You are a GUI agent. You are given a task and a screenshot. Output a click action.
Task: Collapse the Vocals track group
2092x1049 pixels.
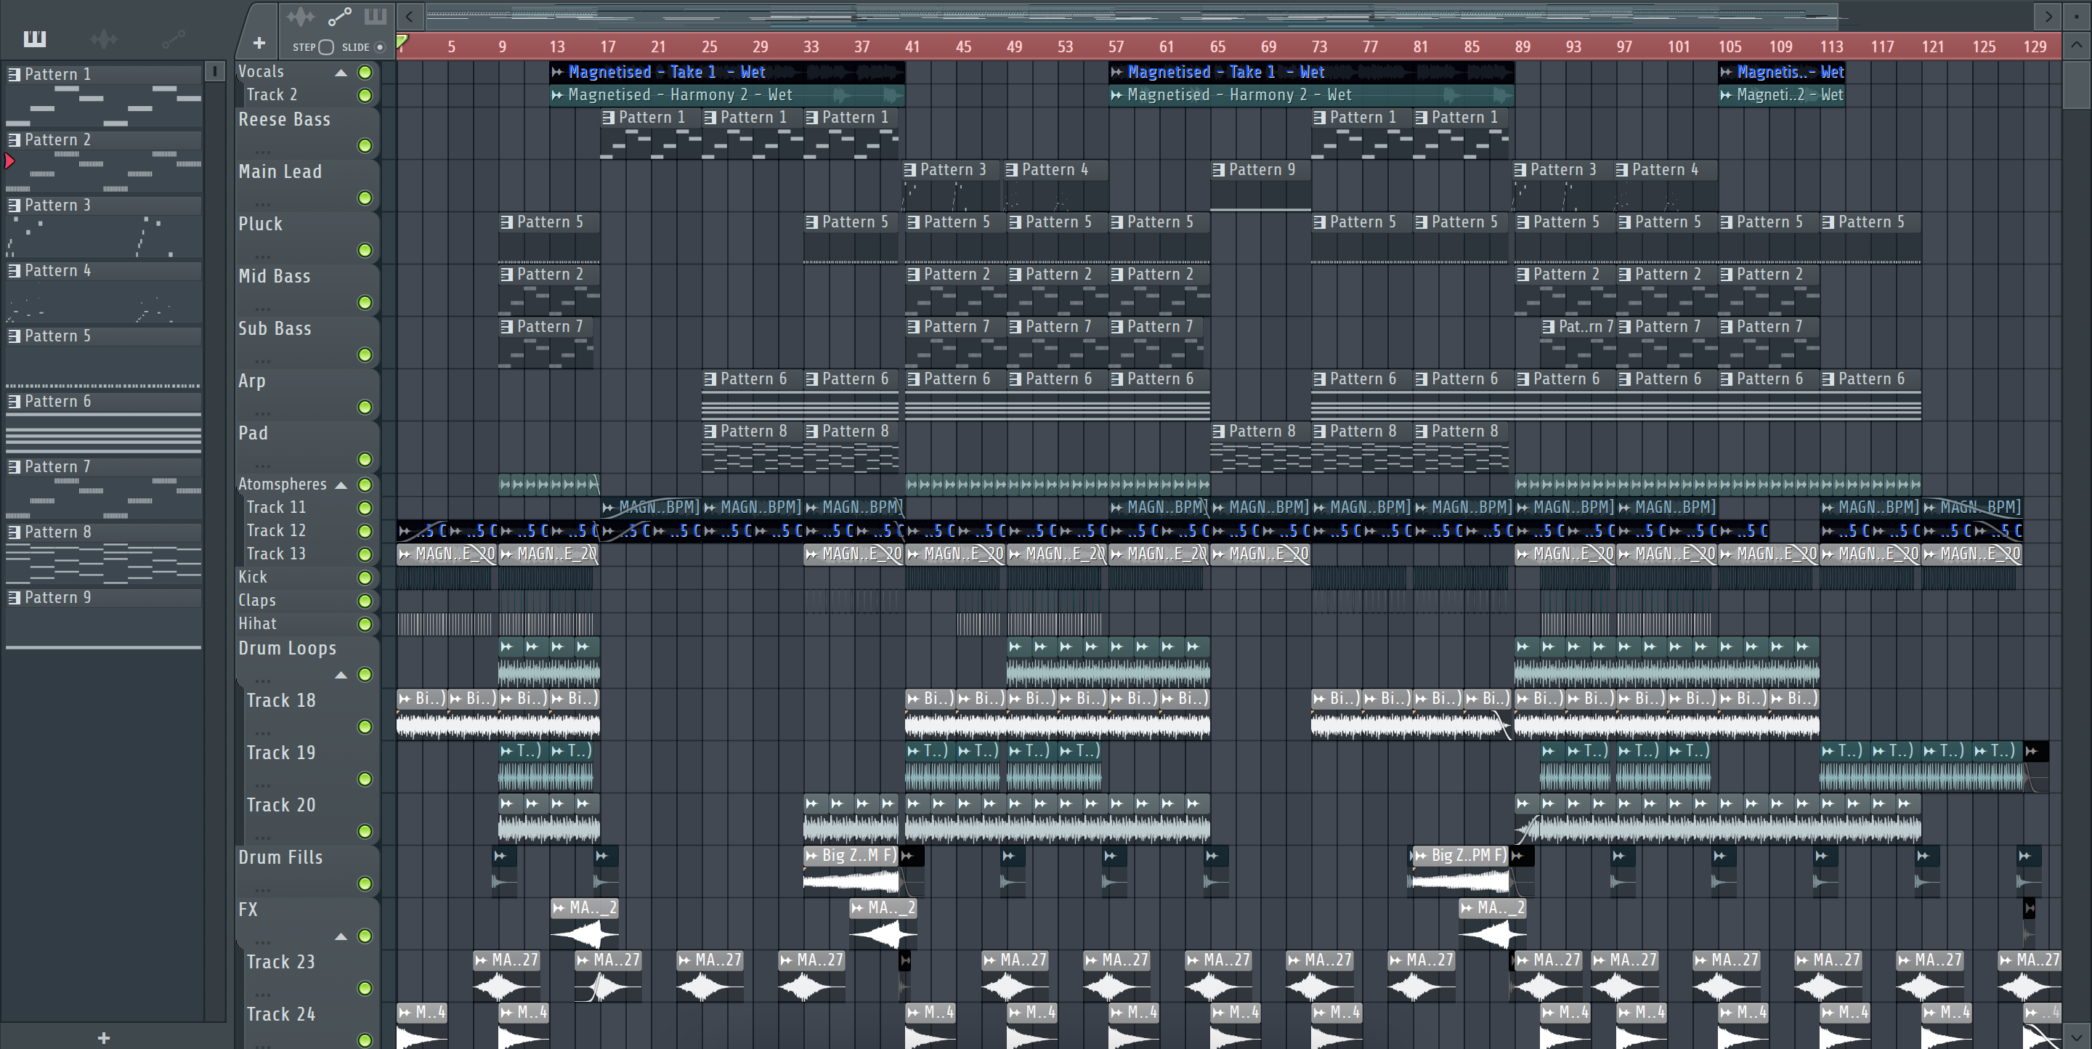coord(341,72)
